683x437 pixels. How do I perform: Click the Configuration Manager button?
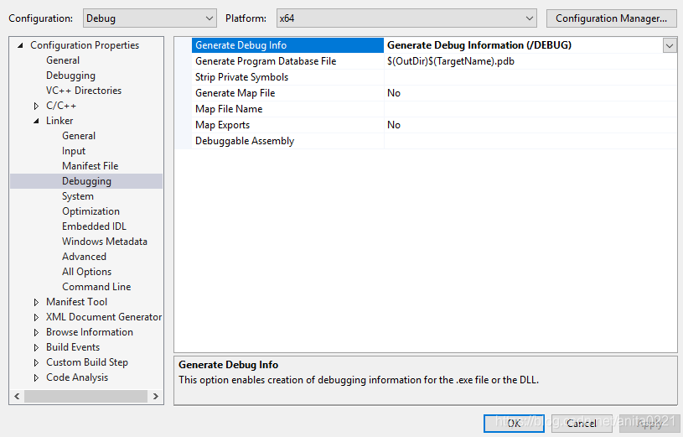pos(611,18)
